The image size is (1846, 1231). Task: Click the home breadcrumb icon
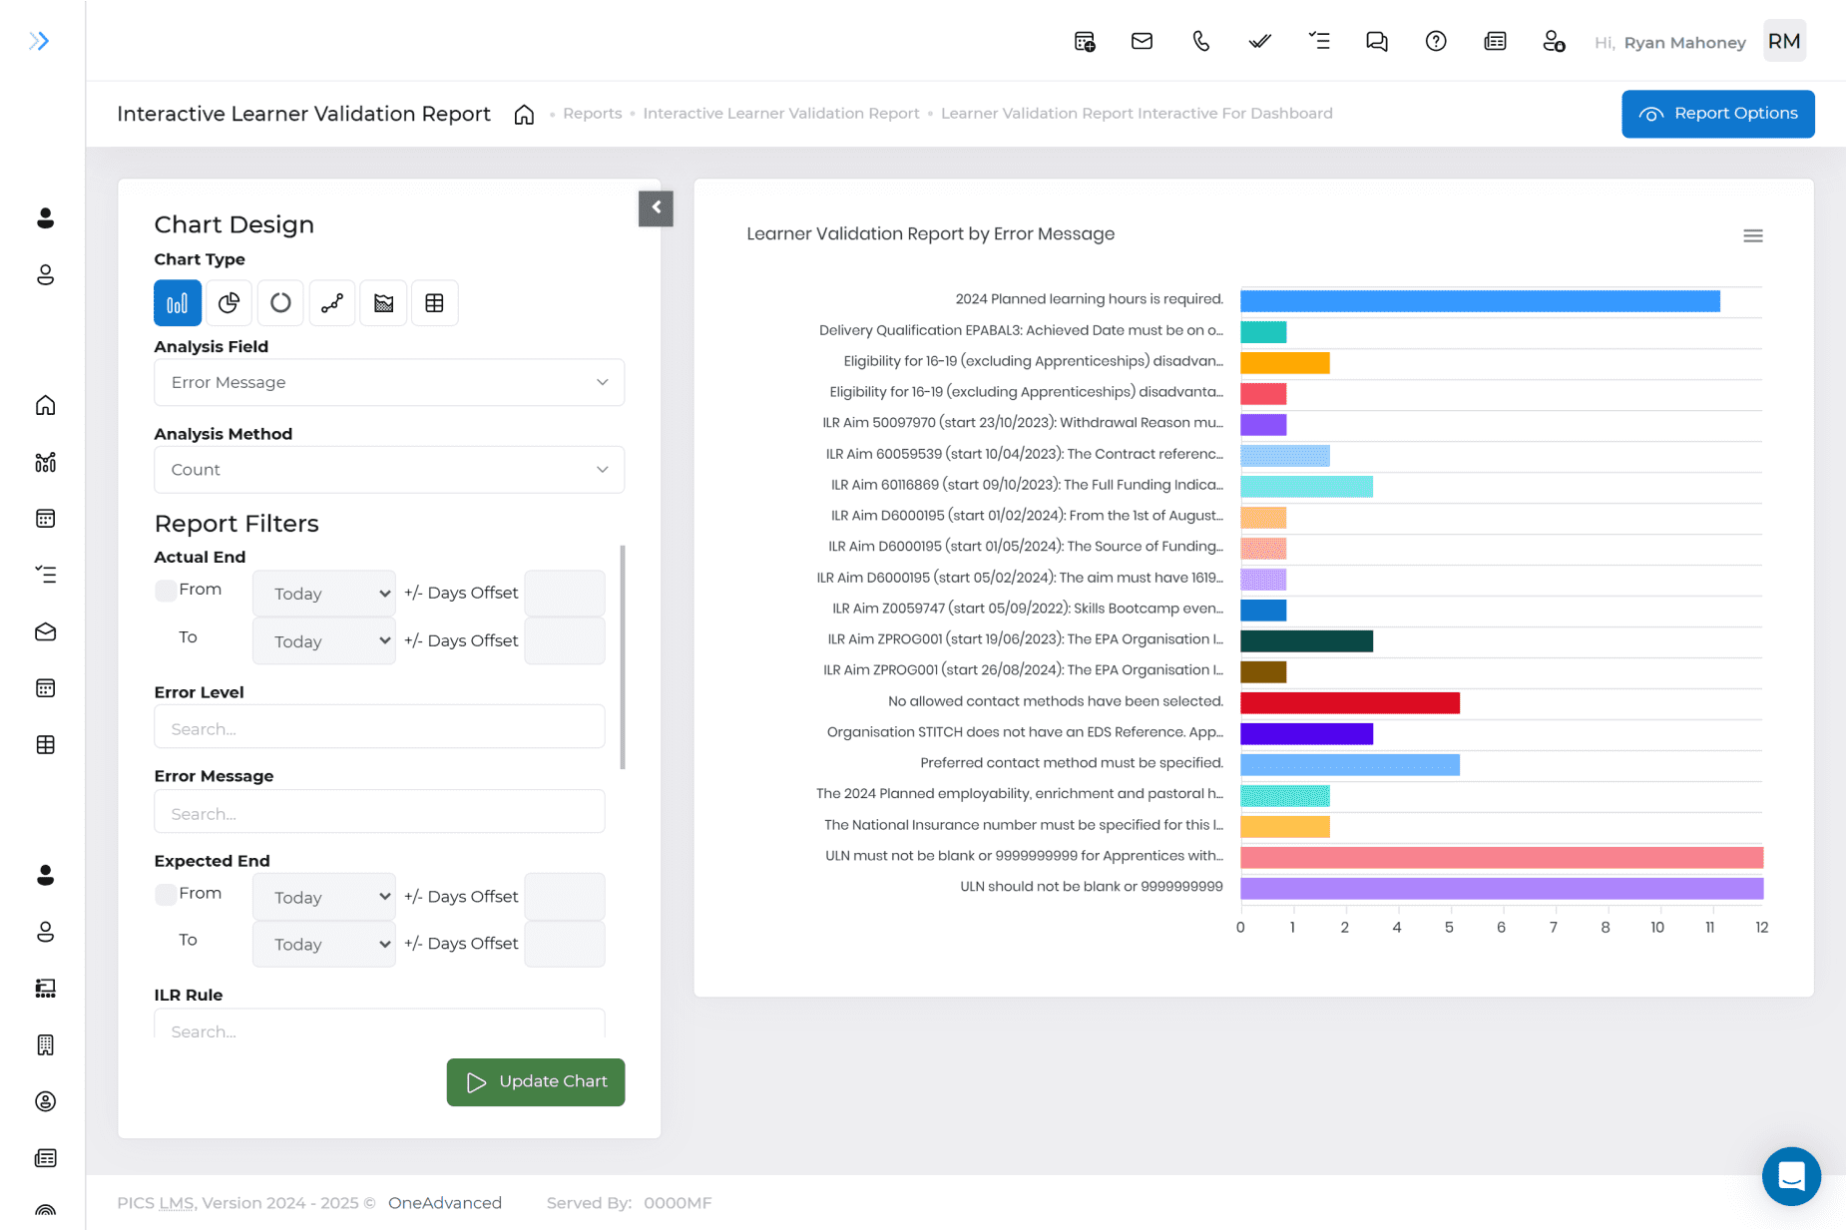click(x=524, y=115)
